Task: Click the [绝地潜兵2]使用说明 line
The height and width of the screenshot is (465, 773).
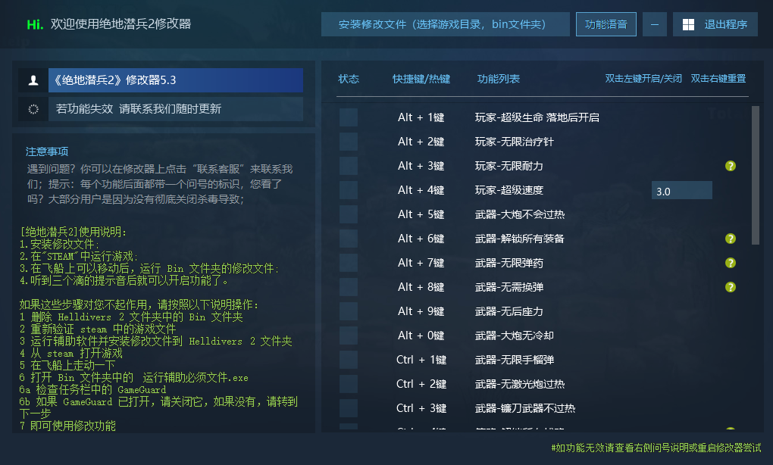Action: (x=73, y=232)
